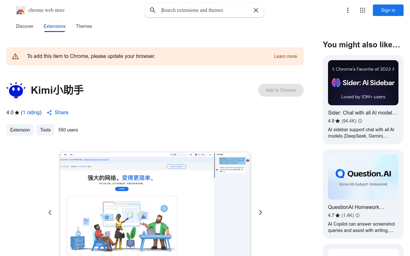
Task: Follow the Learn more link
Action: 285,56
